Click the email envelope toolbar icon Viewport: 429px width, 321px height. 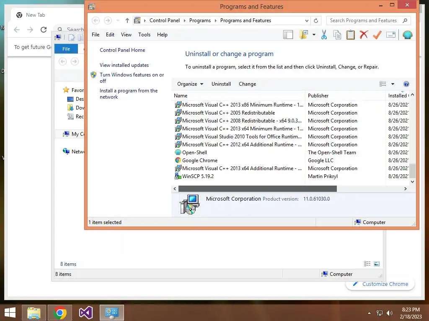pyautogui.click(x=391, y=35)
